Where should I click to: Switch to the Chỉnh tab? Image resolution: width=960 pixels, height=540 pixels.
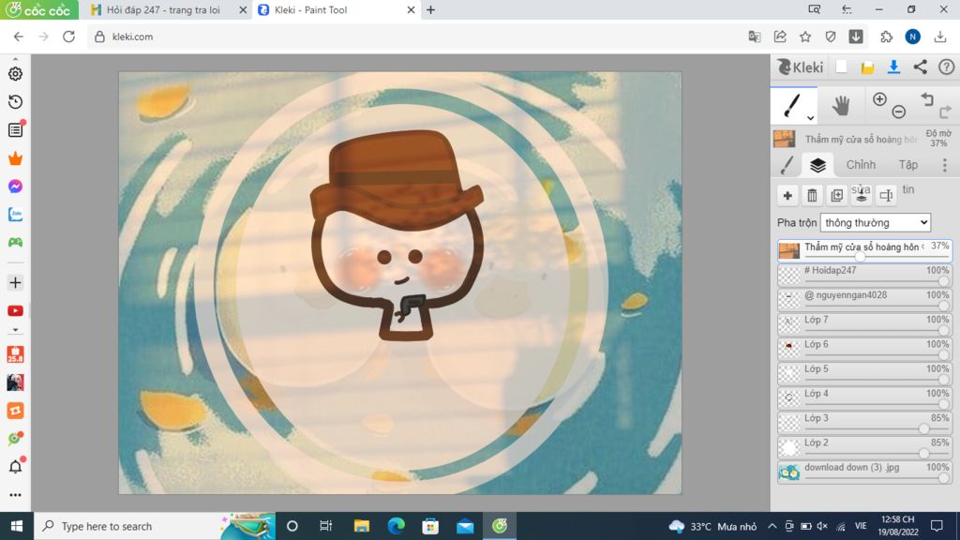point(861,165)
